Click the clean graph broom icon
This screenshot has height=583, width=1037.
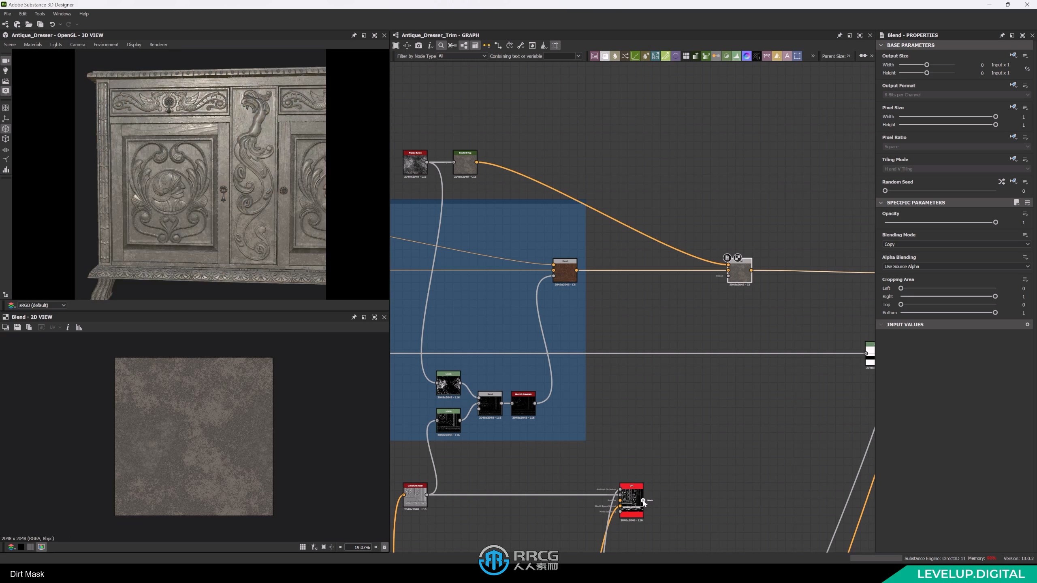[544, 45]
